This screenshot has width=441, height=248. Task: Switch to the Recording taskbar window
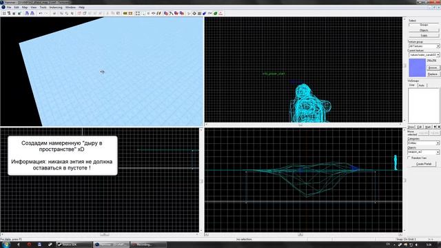click(148, 245)
